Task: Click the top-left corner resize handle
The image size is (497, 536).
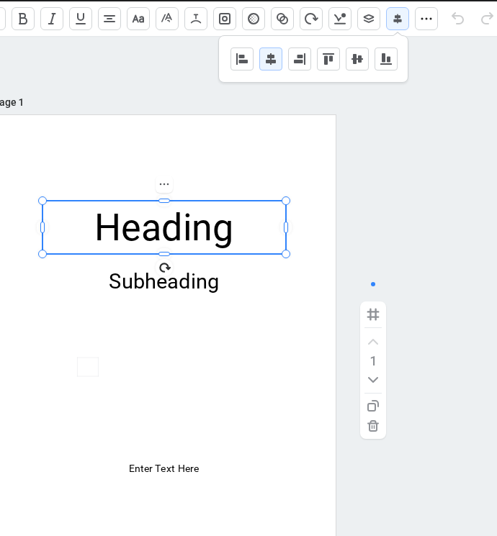Action: pos(42,201)
